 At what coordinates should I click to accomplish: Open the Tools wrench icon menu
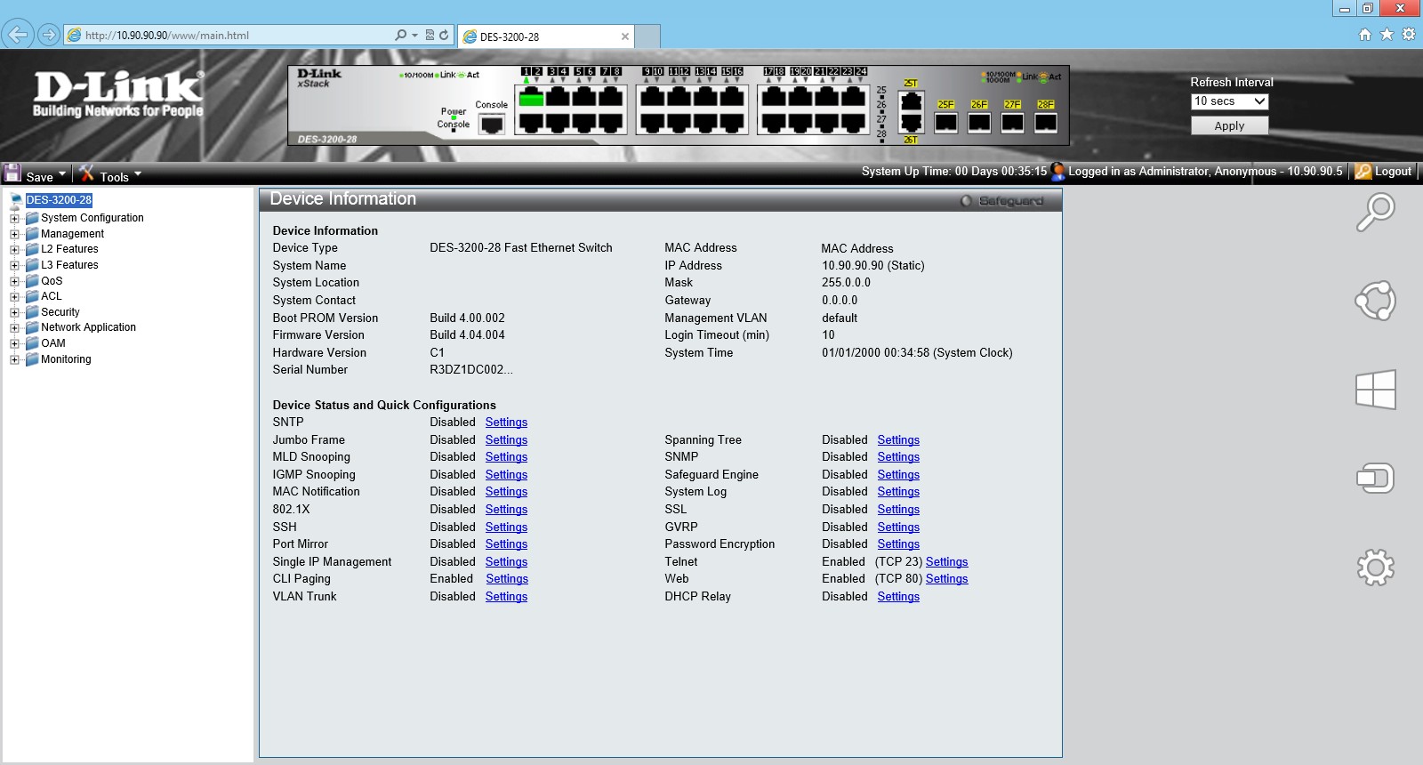click(86, 173)
